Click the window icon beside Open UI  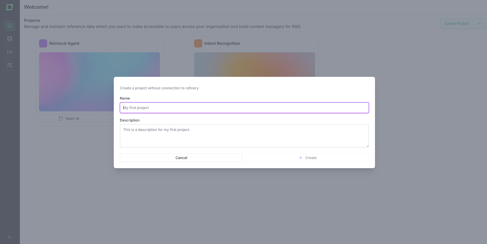tap(61, 118)
